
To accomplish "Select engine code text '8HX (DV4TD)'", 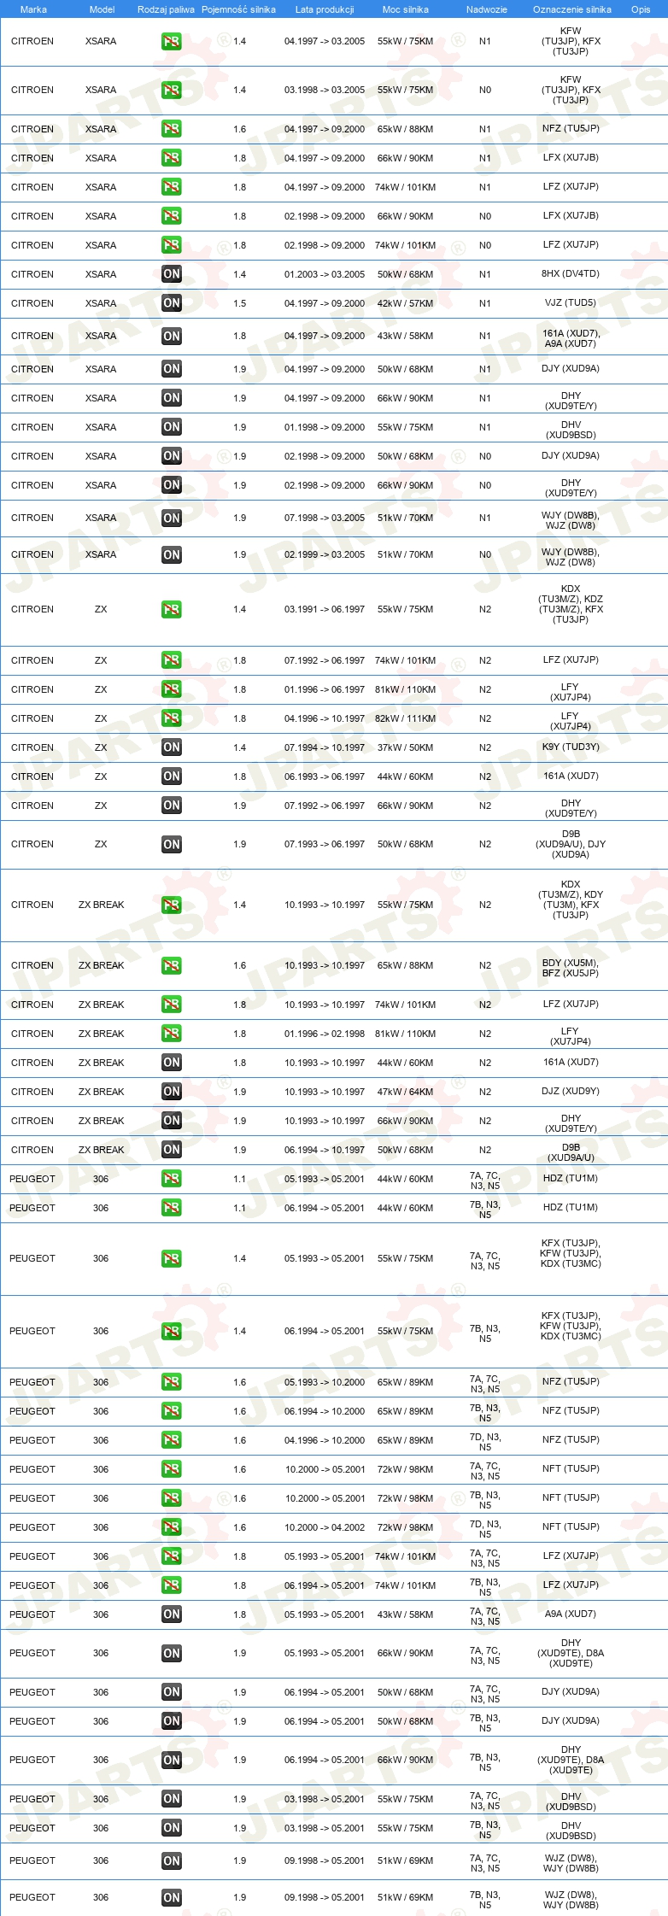I will (571, 274).
